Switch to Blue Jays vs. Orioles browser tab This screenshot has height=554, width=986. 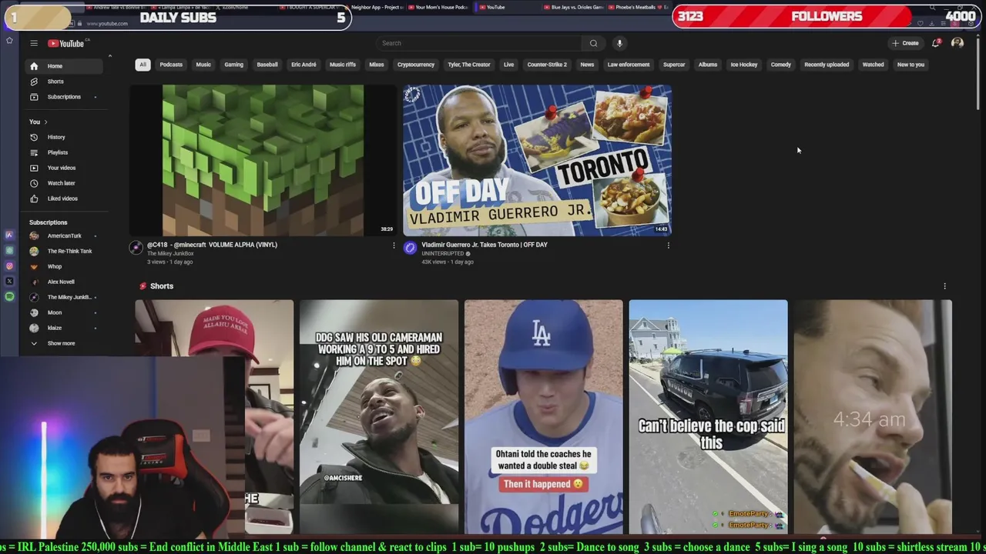[x=572, y=7]
